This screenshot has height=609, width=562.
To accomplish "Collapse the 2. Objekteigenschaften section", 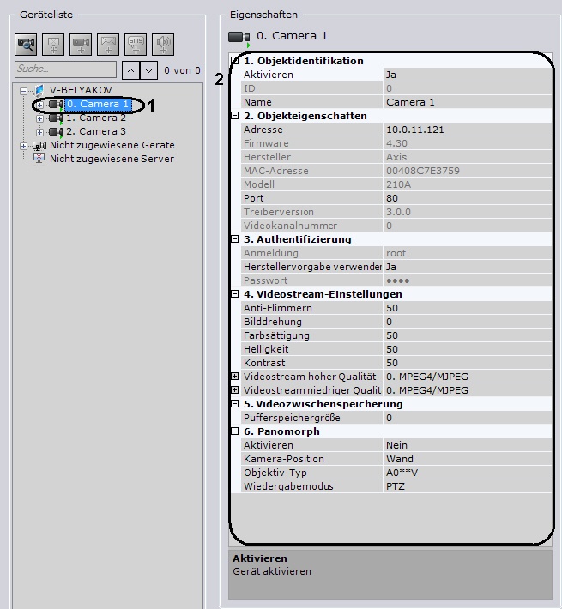I will [234, 115].
